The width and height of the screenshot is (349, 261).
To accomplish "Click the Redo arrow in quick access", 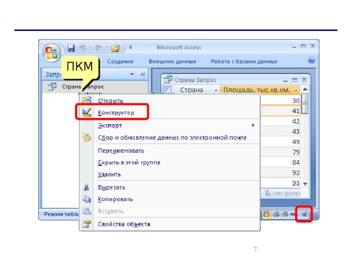I will click(99, 48).
